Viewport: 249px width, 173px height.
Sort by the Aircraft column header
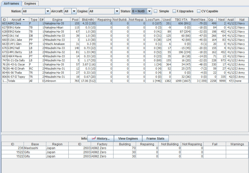pyautogui.click(x=18, y=20)
